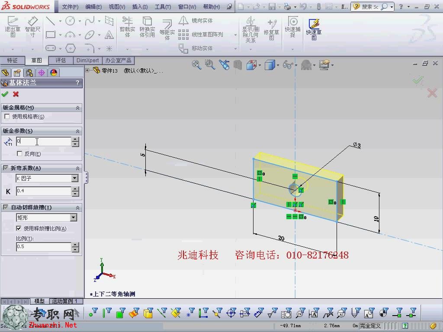
Task: Open FeatureManager design tree tab icon
Action: click(5, 73)
